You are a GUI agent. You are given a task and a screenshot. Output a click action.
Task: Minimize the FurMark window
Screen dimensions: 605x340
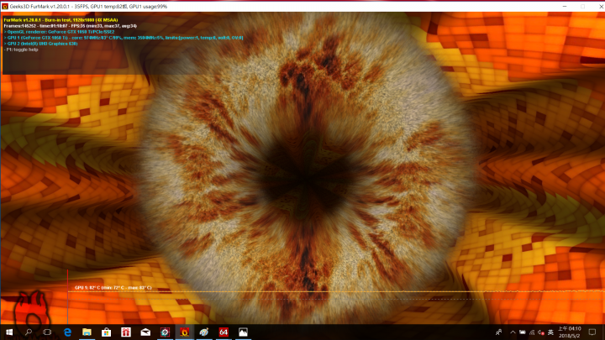point(565,7)
